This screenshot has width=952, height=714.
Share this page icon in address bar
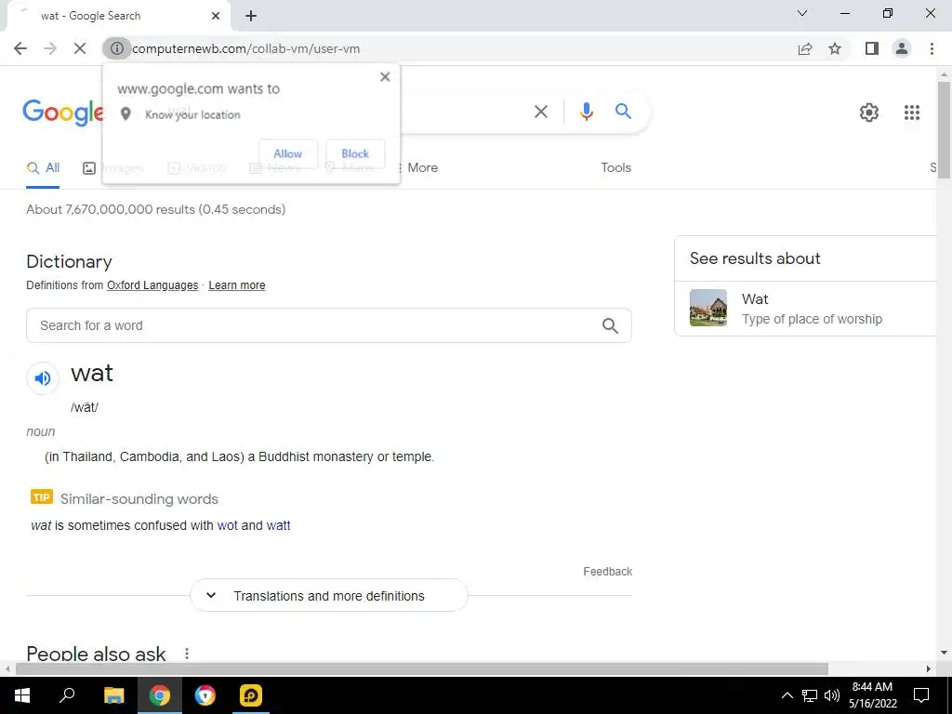(x=805, y=48)
